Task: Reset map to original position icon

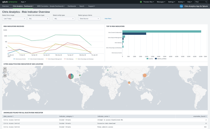Action: point(5,76)
